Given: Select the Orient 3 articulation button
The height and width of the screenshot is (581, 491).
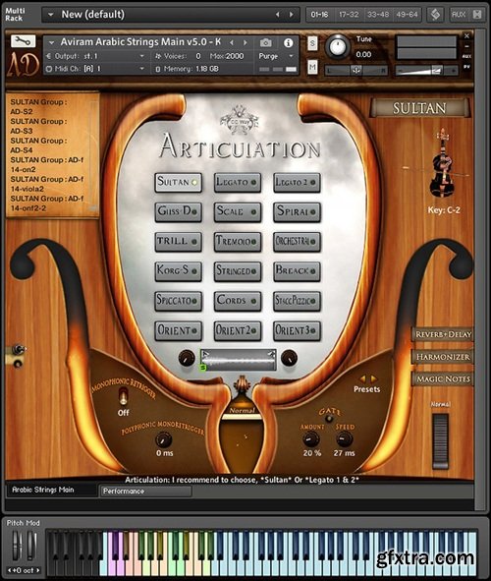Looking at the screenshot, I should pyautogui.click(x=297, y=330).
